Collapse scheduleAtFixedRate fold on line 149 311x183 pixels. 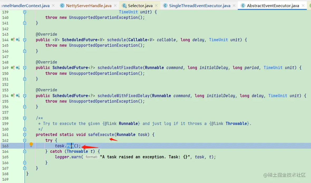click(x=25, y=68)
